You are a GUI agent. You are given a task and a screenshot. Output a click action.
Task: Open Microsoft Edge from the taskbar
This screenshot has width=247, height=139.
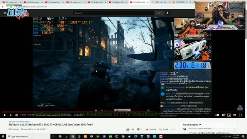[135, 136]
